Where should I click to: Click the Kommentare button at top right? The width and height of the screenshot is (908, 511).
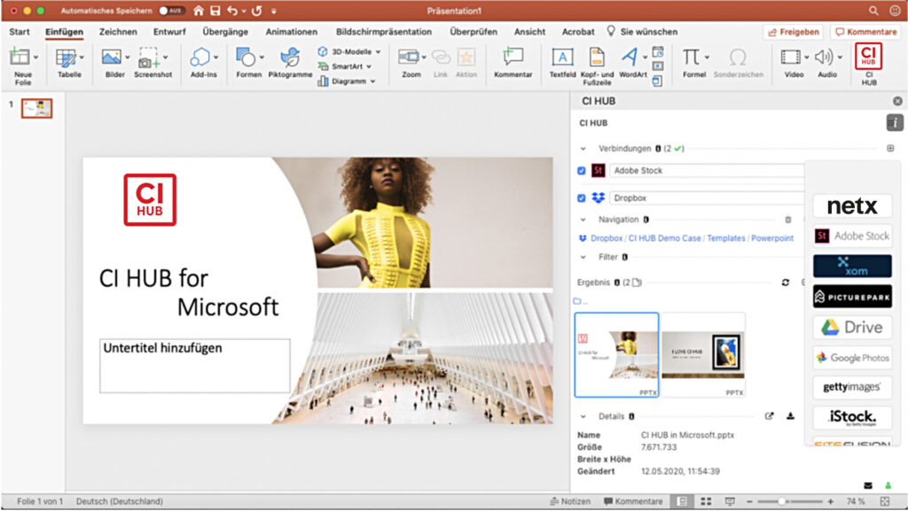coord(865,32)
